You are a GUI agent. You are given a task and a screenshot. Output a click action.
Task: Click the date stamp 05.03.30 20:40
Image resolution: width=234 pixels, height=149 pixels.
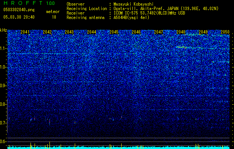19,17
